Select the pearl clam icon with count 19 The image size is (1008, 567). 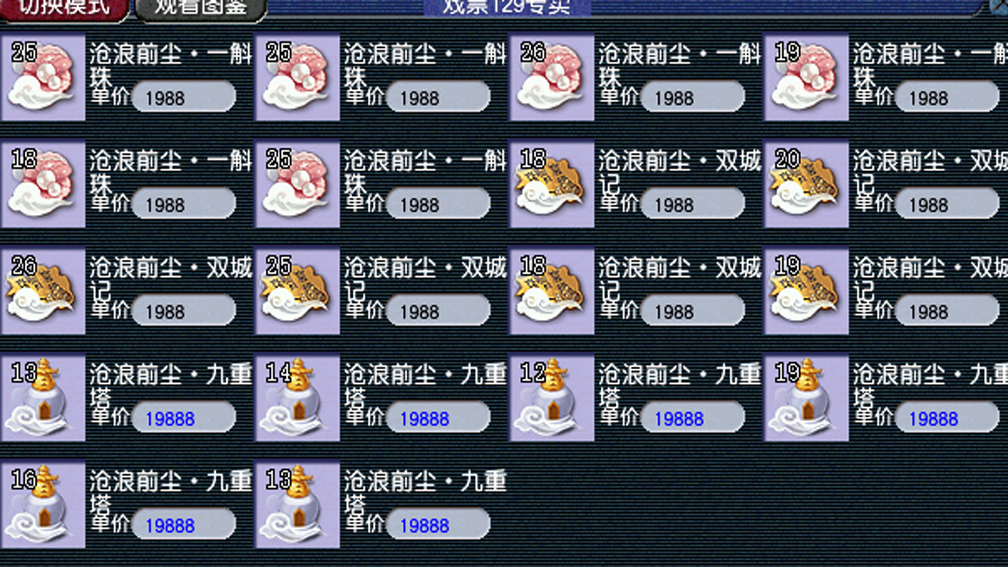pyautogui.click(x=806, y=77)
